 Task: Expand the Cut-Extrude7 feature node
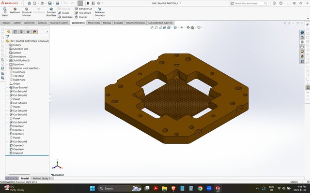[7, 122]
